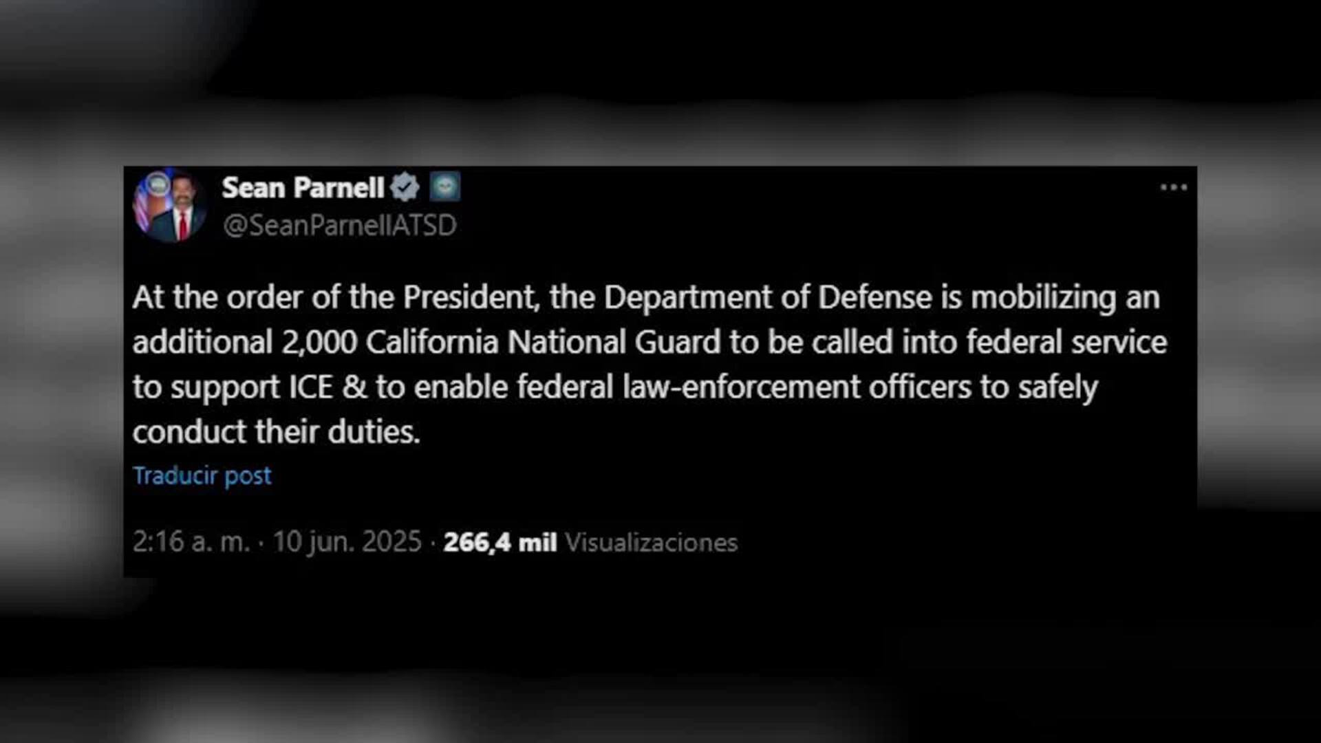The height and width of the screenshot is (743, 1321).
Task: Click the Sean Parnell display name
Action: pyautogui.click(x=303, y=188)
